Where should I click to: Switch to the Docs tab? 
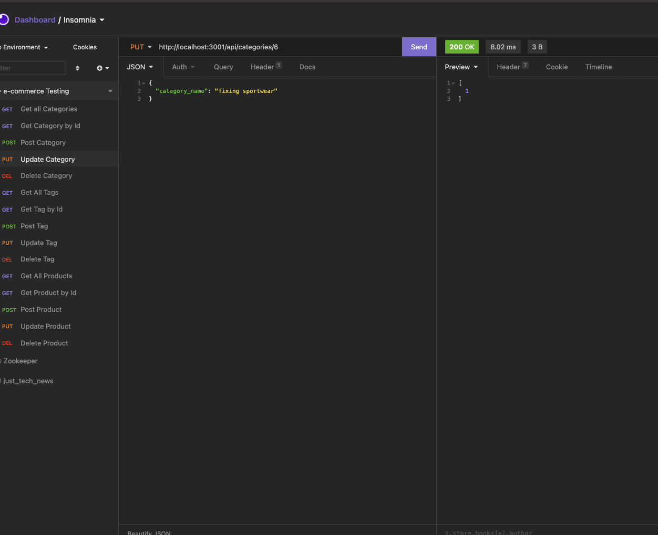click(307, 67)
